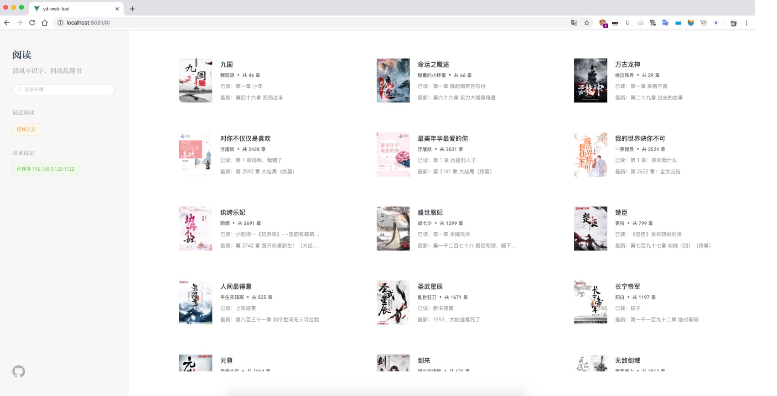Reload the page with refresh icon
This screenshot has height=396, width=777.
tap(32, 23)
